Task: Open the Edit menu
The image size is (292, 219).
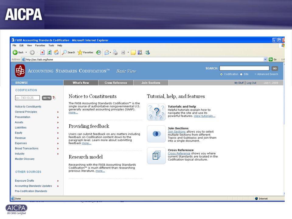Action: [x=21, y=45]
